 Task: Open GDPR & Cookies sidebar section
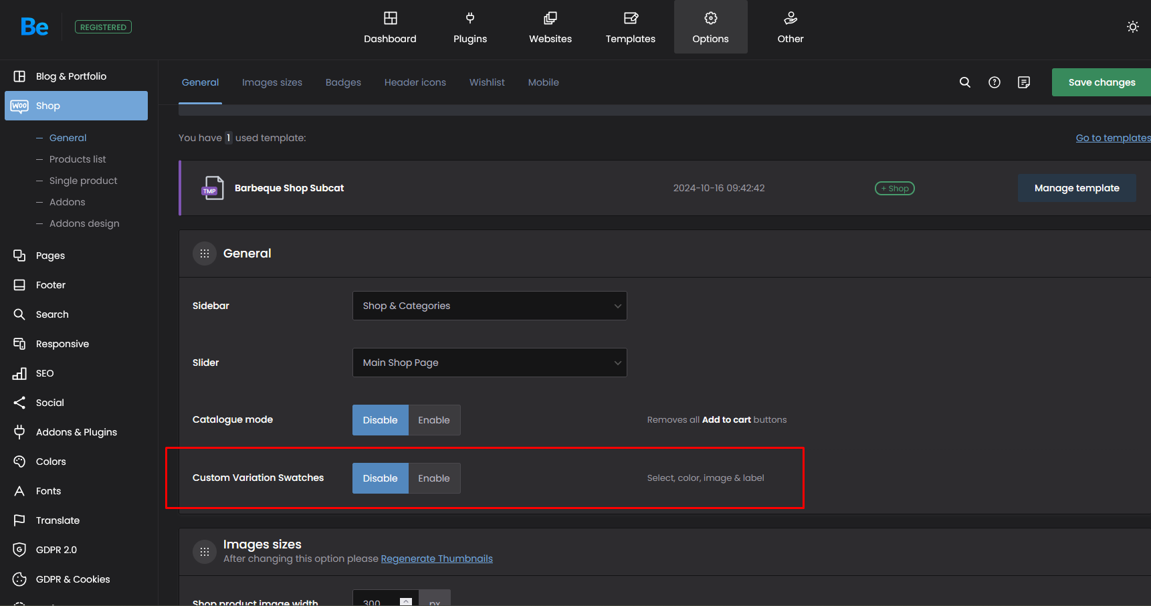point(76,579)
